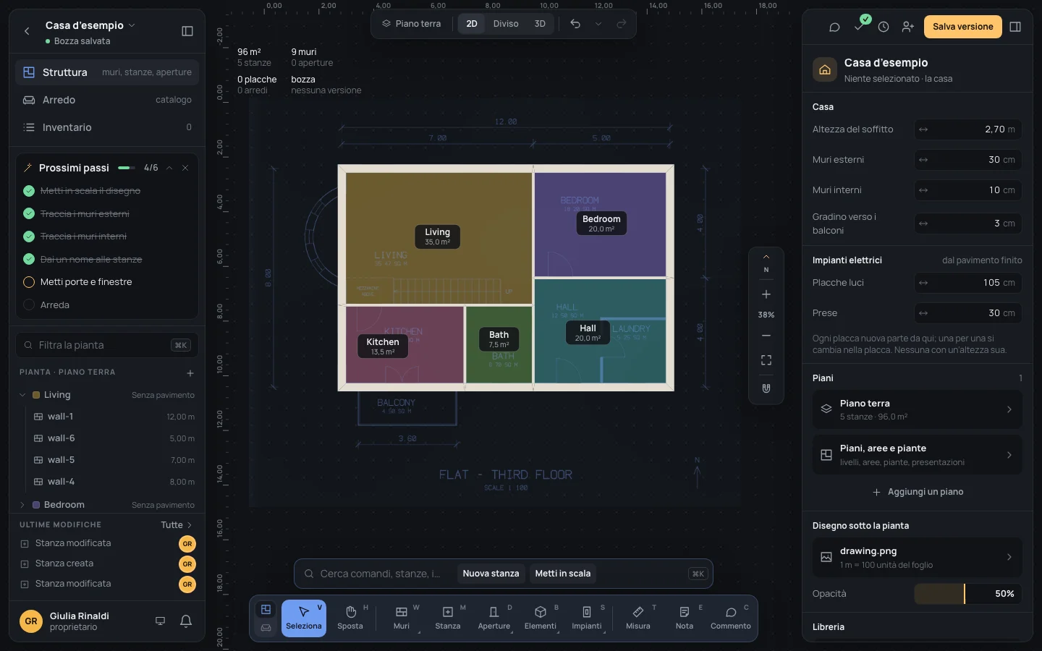This screenshot has width=1042, height=651.
Task: Click the Salva versione button
Action: [x=963, y=27]
